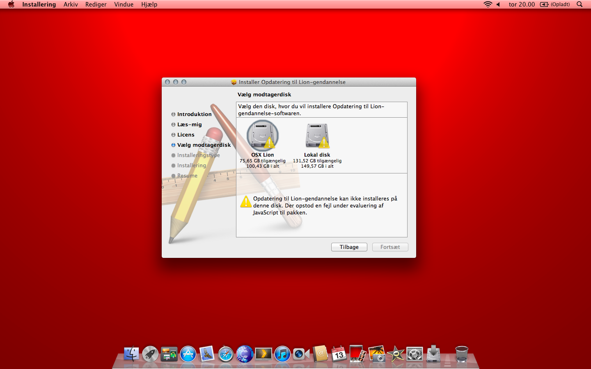591x369 pixels.
Task: Click the Fortsæt button
Action: (390, 247)
